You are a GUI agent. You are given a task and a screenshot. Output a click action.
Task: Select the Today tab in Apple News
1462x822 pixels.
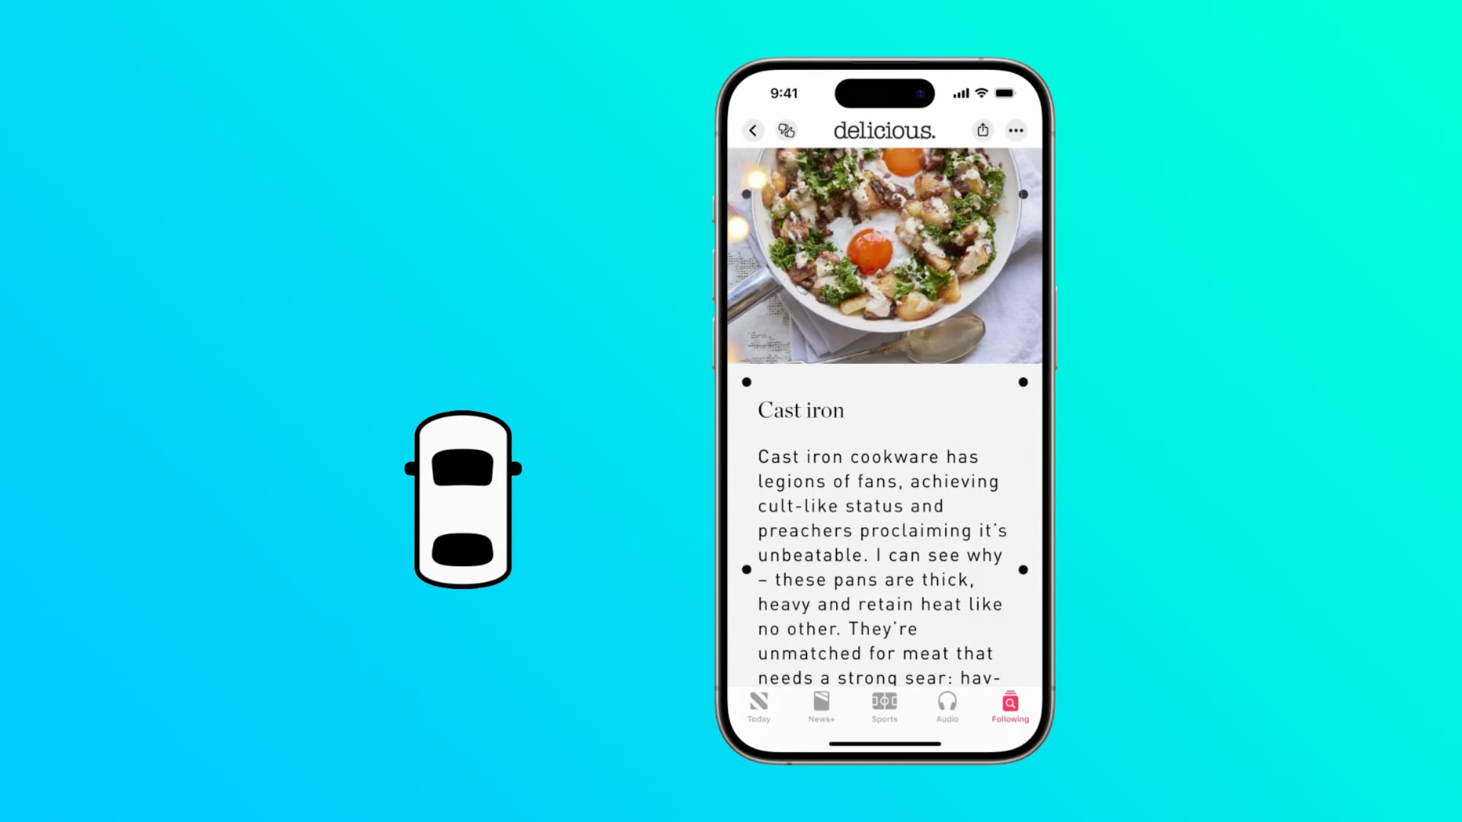[x=759, y=706]
